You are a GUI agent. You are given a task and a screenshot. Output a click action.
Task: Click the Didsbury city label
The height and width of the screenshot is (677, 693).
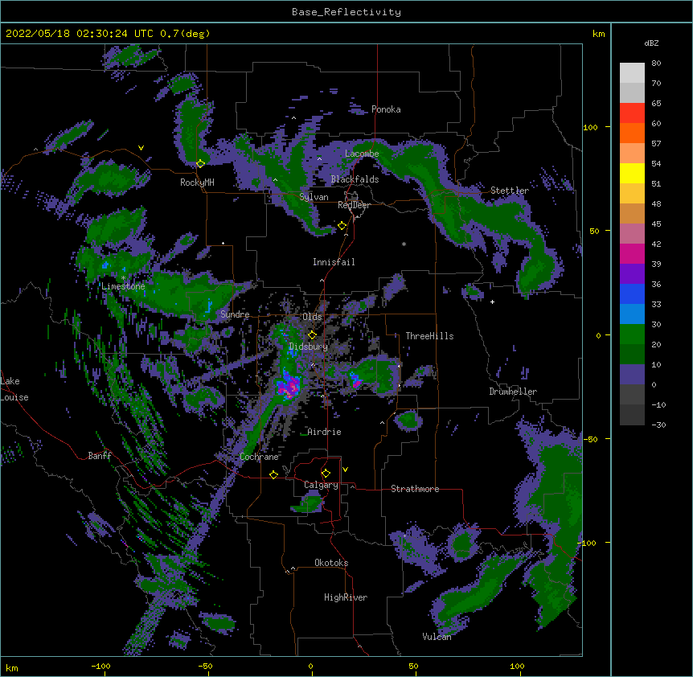[308, 347]
